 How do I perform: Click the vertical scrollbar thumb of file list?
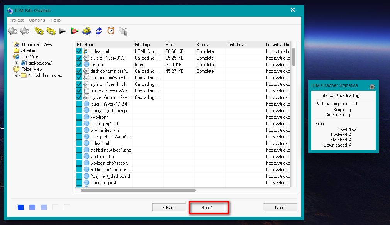(x=293, y=57)
